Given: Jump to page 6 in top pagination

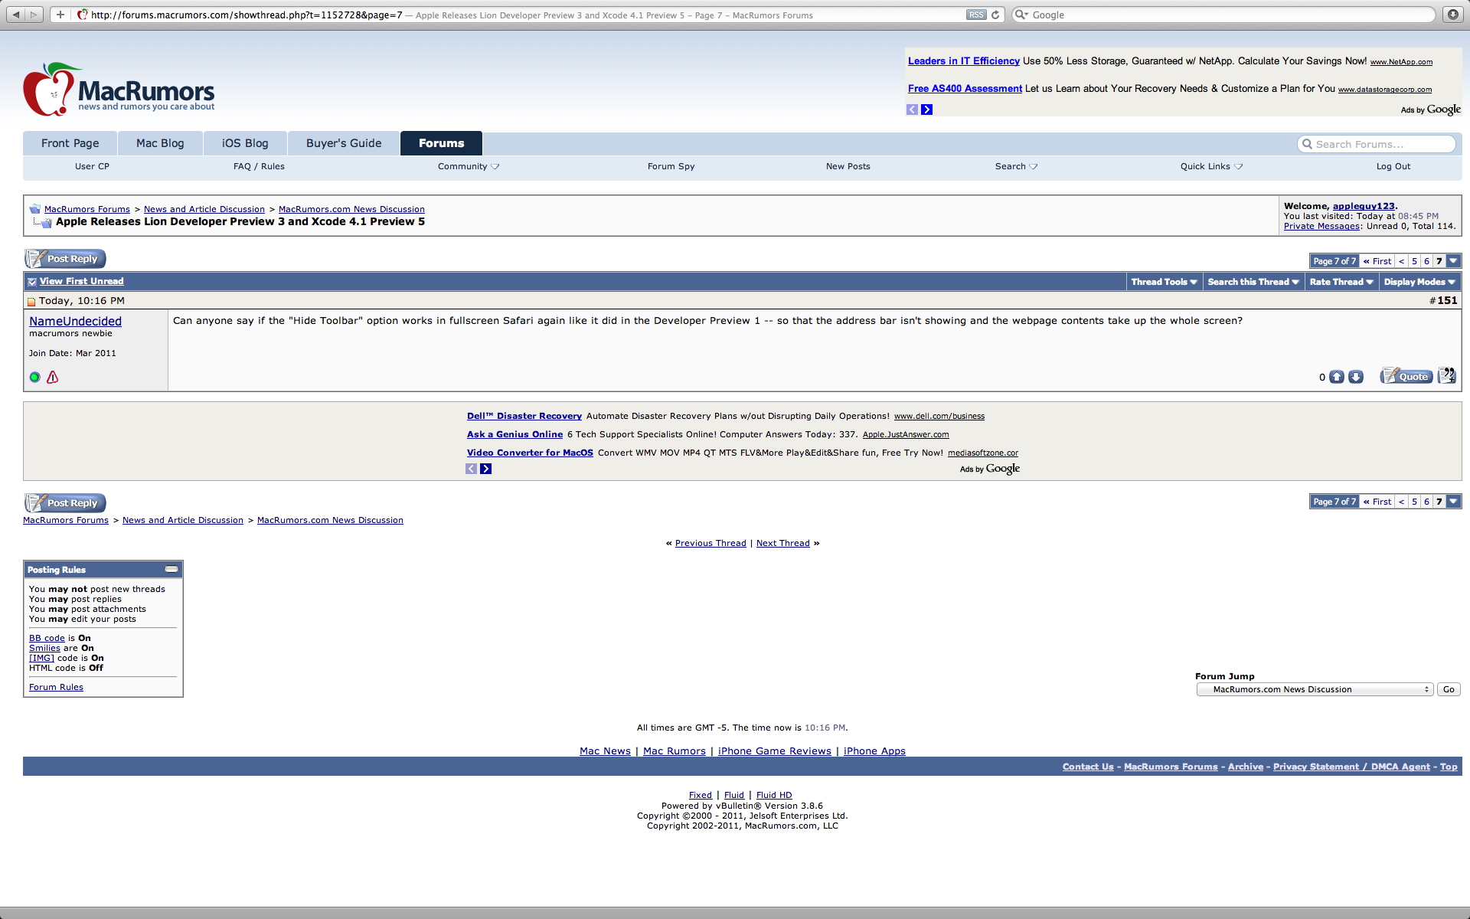Looking at the screenshot, I should point(1426,261).
